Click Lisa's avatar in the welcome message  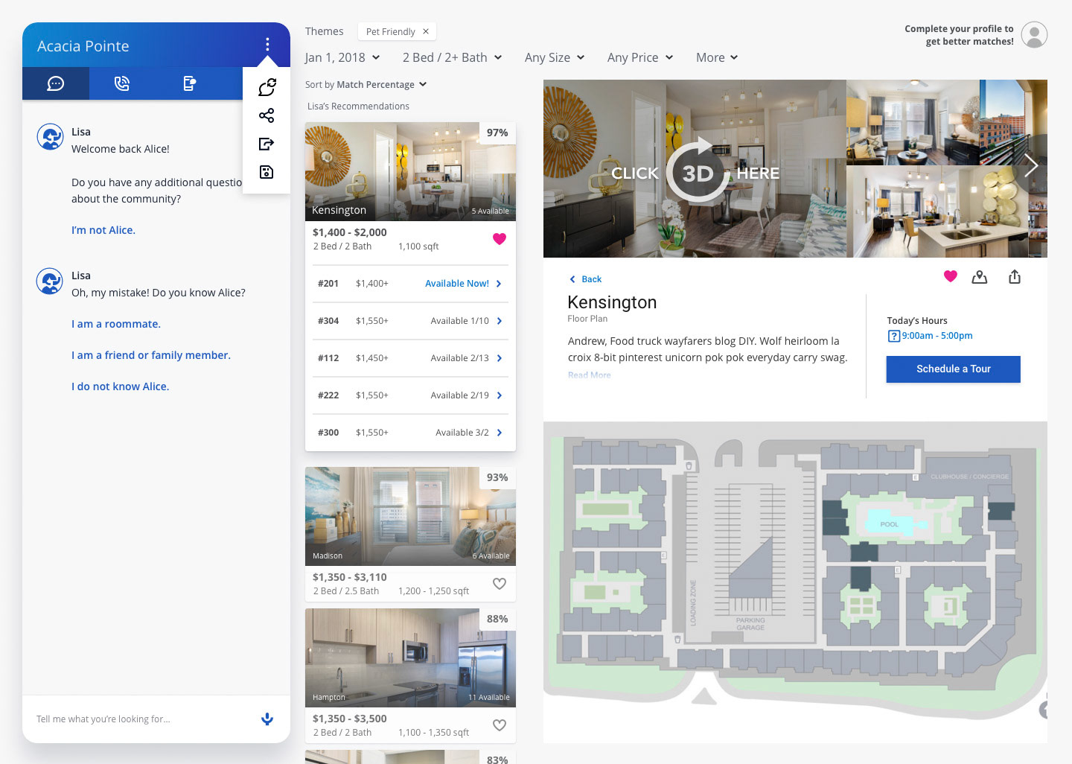(x=50, y=137)
